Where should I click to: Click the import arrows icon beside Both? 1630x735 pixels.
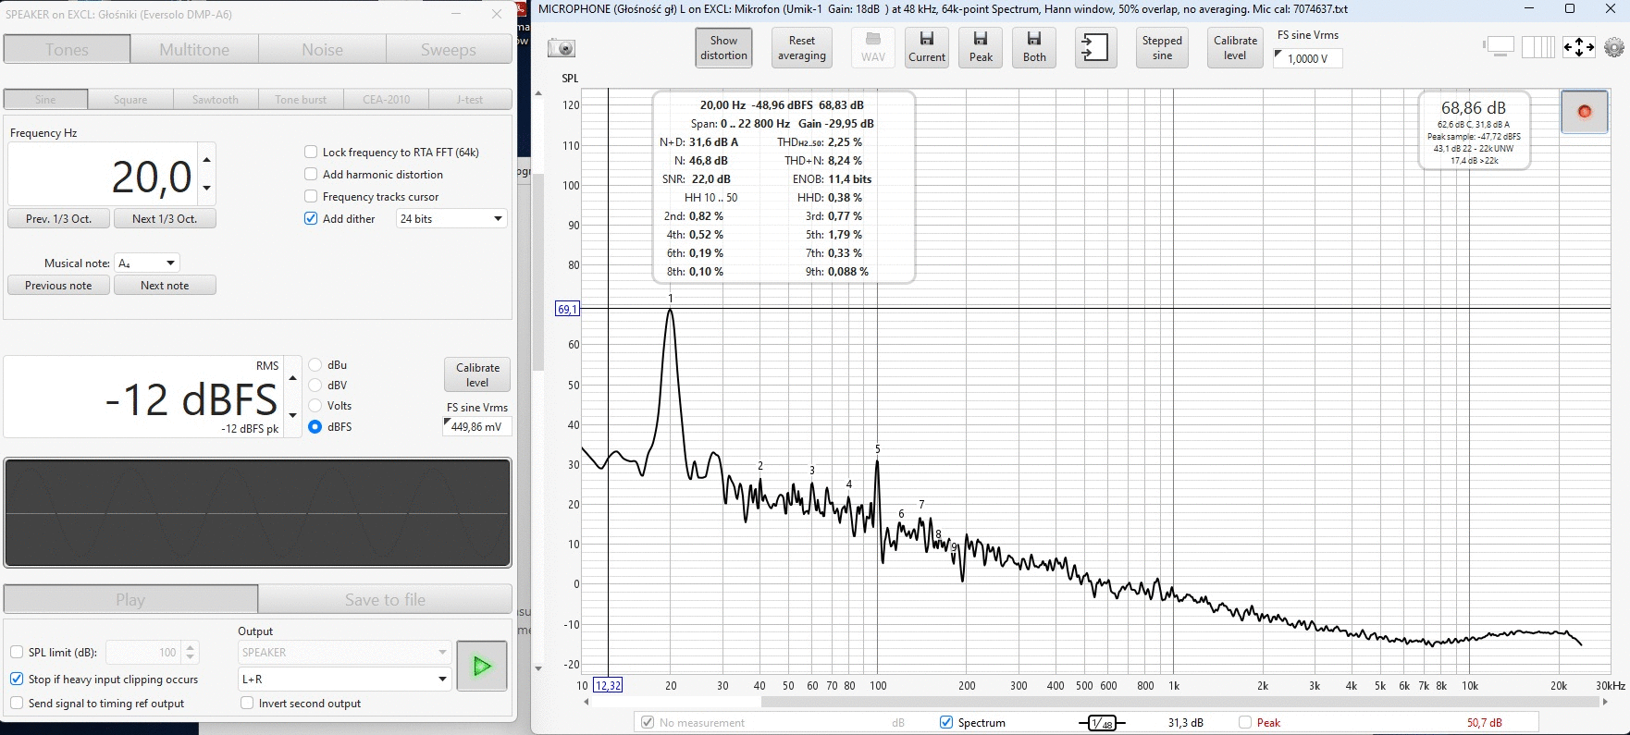[x=1095, y=48]
